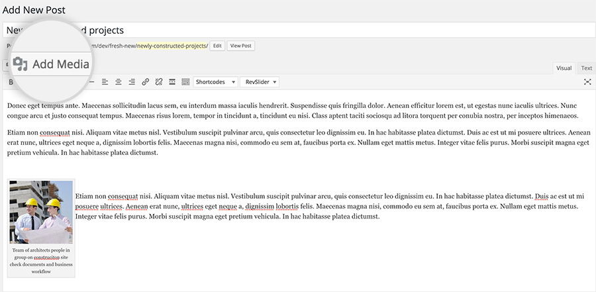
Task: Open the Shortcodes dropdown
Action: pos(215,81)
